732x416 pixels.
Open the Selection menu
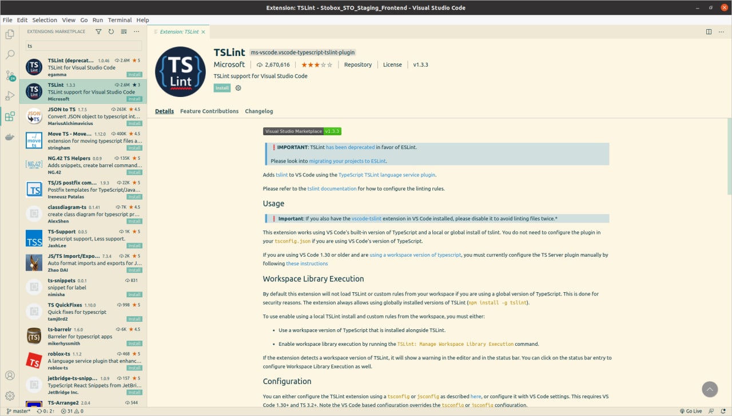pyautogui.click(x=45, y=20)
